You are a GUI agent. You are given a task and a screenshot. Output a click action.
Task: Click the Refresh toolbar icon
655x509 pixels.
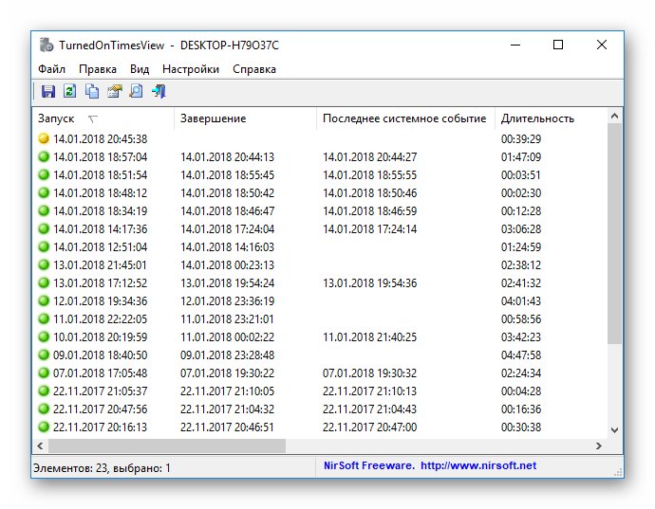tap(69, 92)
